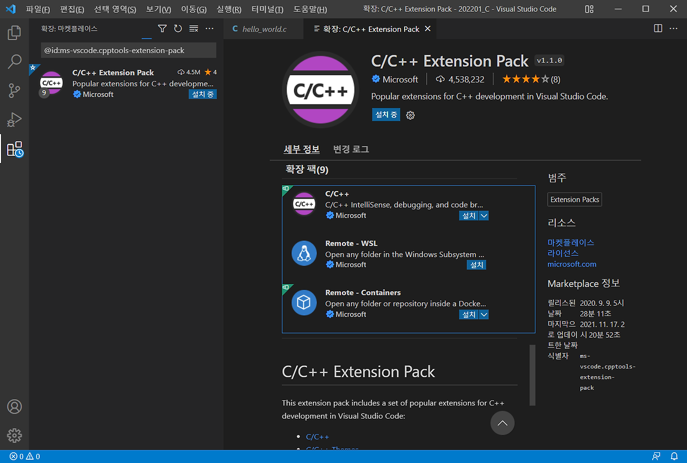Click the 설치 button for C/C++
This screenshot has width=687, height=463.
(x=469, y=216)
